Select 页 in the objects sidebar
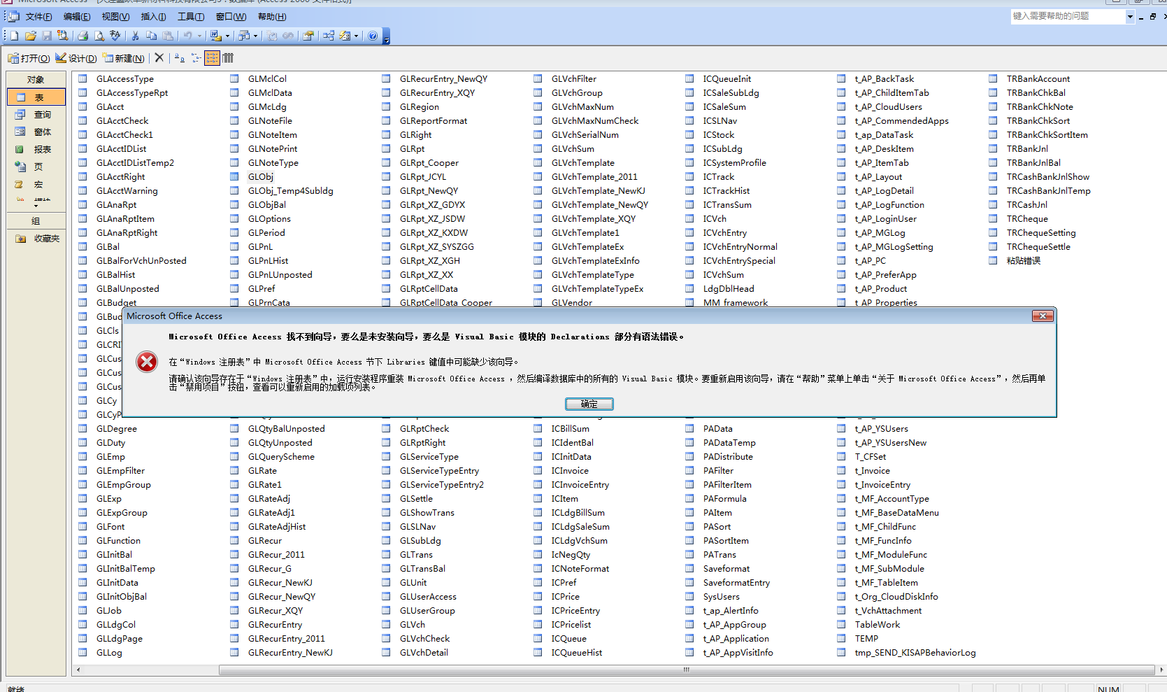Screen dimensions: 1167x692 coord(36,167)
